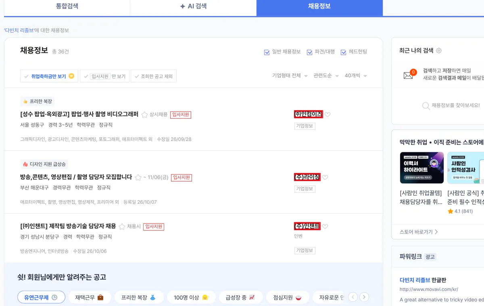Select the 100명 이상 filter chip
Screen dimensions: 484x306
tap(191, 298)
